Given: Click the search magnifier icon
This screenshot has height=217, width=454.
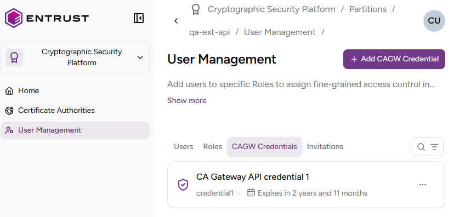Looking at the screenshot, I should pos(421,147).
